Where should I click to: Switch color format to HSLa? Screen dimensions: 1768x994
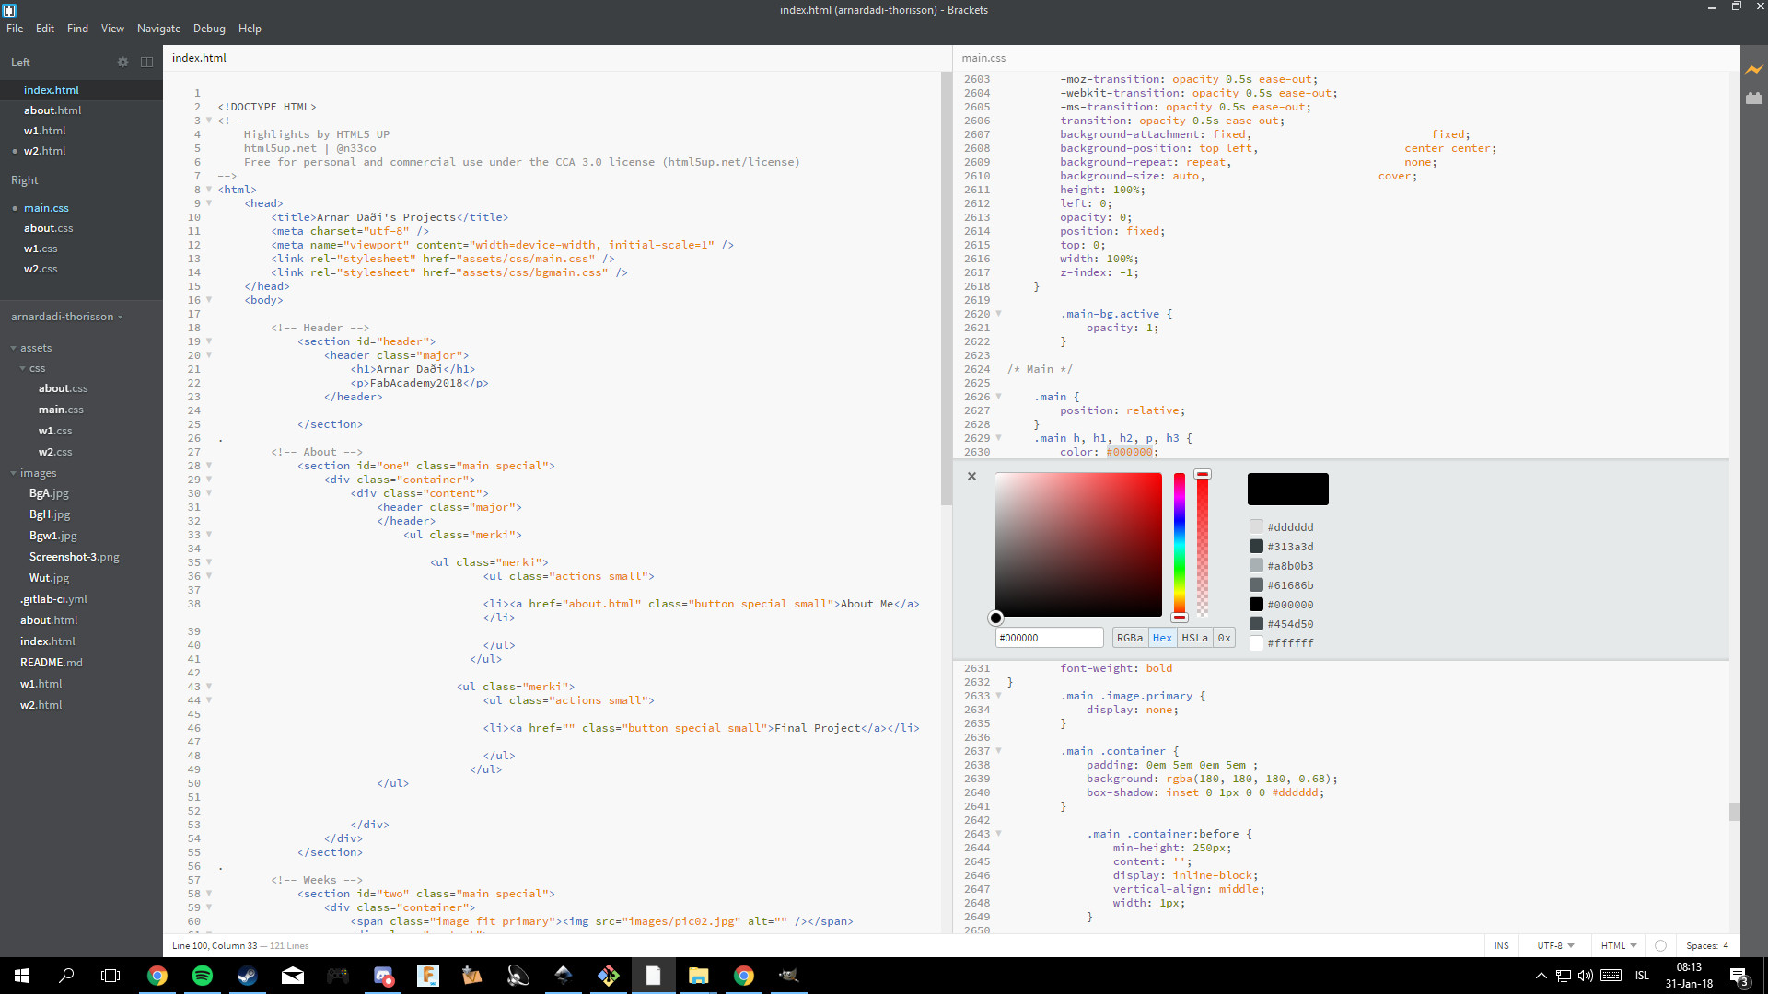tap(1194, 638)
